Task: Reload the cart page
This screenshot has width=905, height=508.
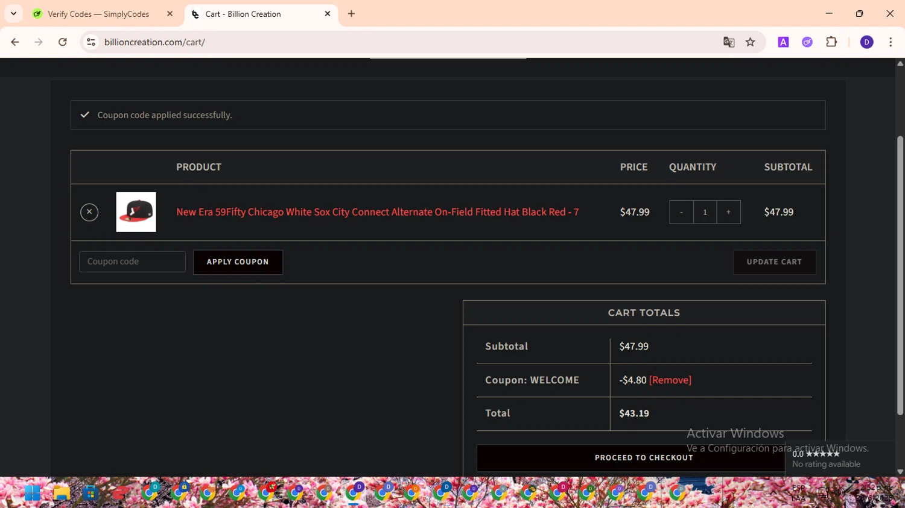Action: tap(63, 42)
